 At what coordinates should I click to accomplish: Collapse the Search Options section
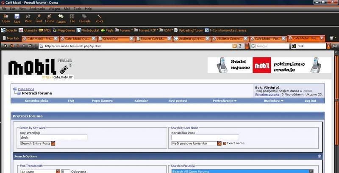click(x=320, y=157)
